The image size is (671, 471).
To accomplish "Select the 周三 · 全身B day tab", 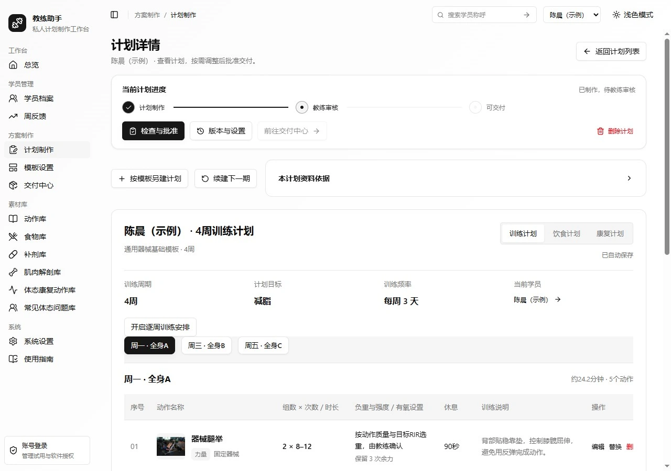I will pos(207,345).
